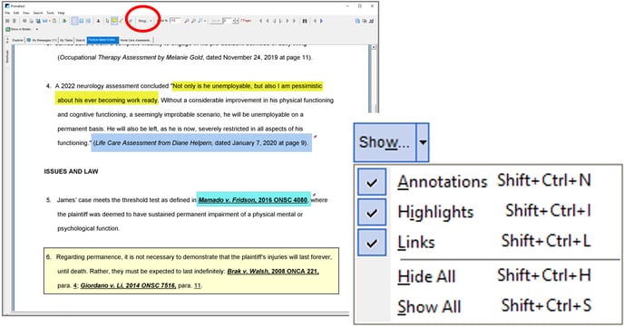This screenshot has width=624, height=326.
Task: Uncheck the Highlights checkbox
Action: click(x=372, y=212)
